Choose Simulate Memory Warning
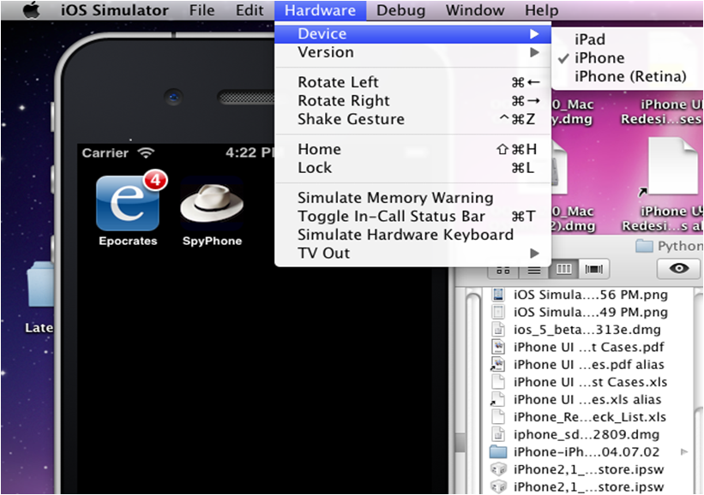Screen dimensions: 704x495 click(x=412, y=197)
